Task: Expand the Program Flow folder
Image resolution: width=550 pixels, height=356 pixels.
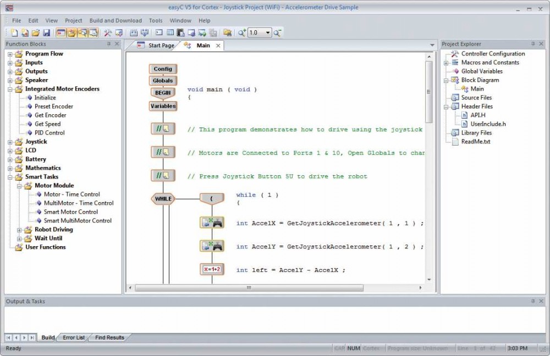Action: coord(10,54)
